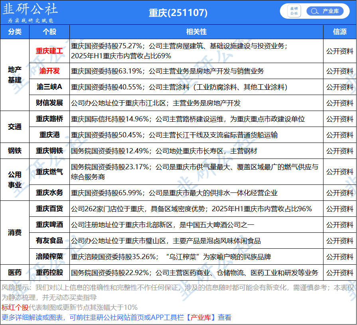This screenshot has width=357, height=325.
Task: Select the 分类 column header
Action: tap(15, 32)
